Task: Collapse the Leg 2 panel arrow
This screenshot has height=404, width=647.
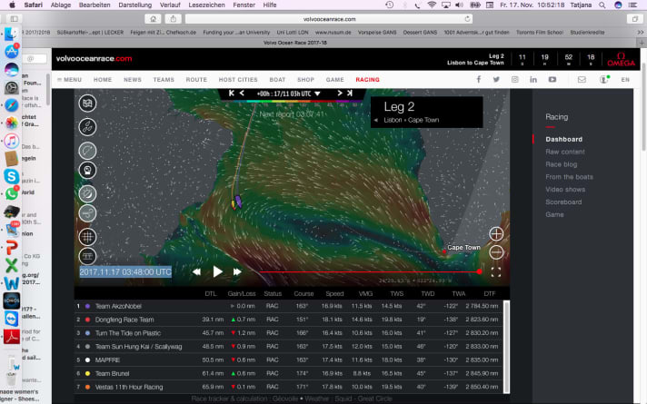Action: [376, 120]
